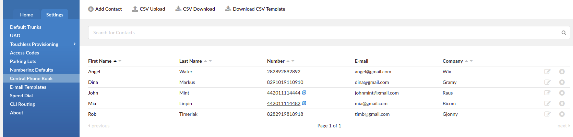The image size is (573, 137).
Task: Delete the Mia Linpin contact
Action: click(562, 103)
